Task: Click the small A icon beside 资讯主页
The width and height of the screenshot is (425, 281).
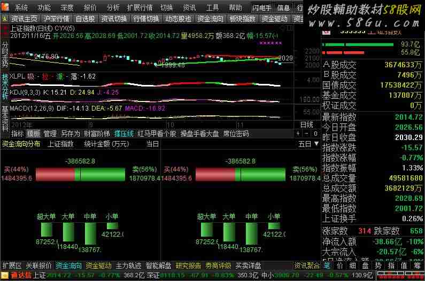Action: click(x=5, y=19)
